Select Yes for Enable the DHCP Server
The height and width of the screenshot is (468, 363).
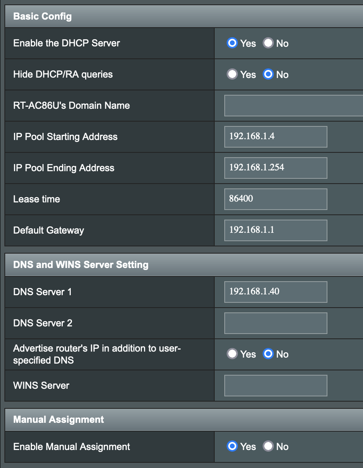pos(232,43)
